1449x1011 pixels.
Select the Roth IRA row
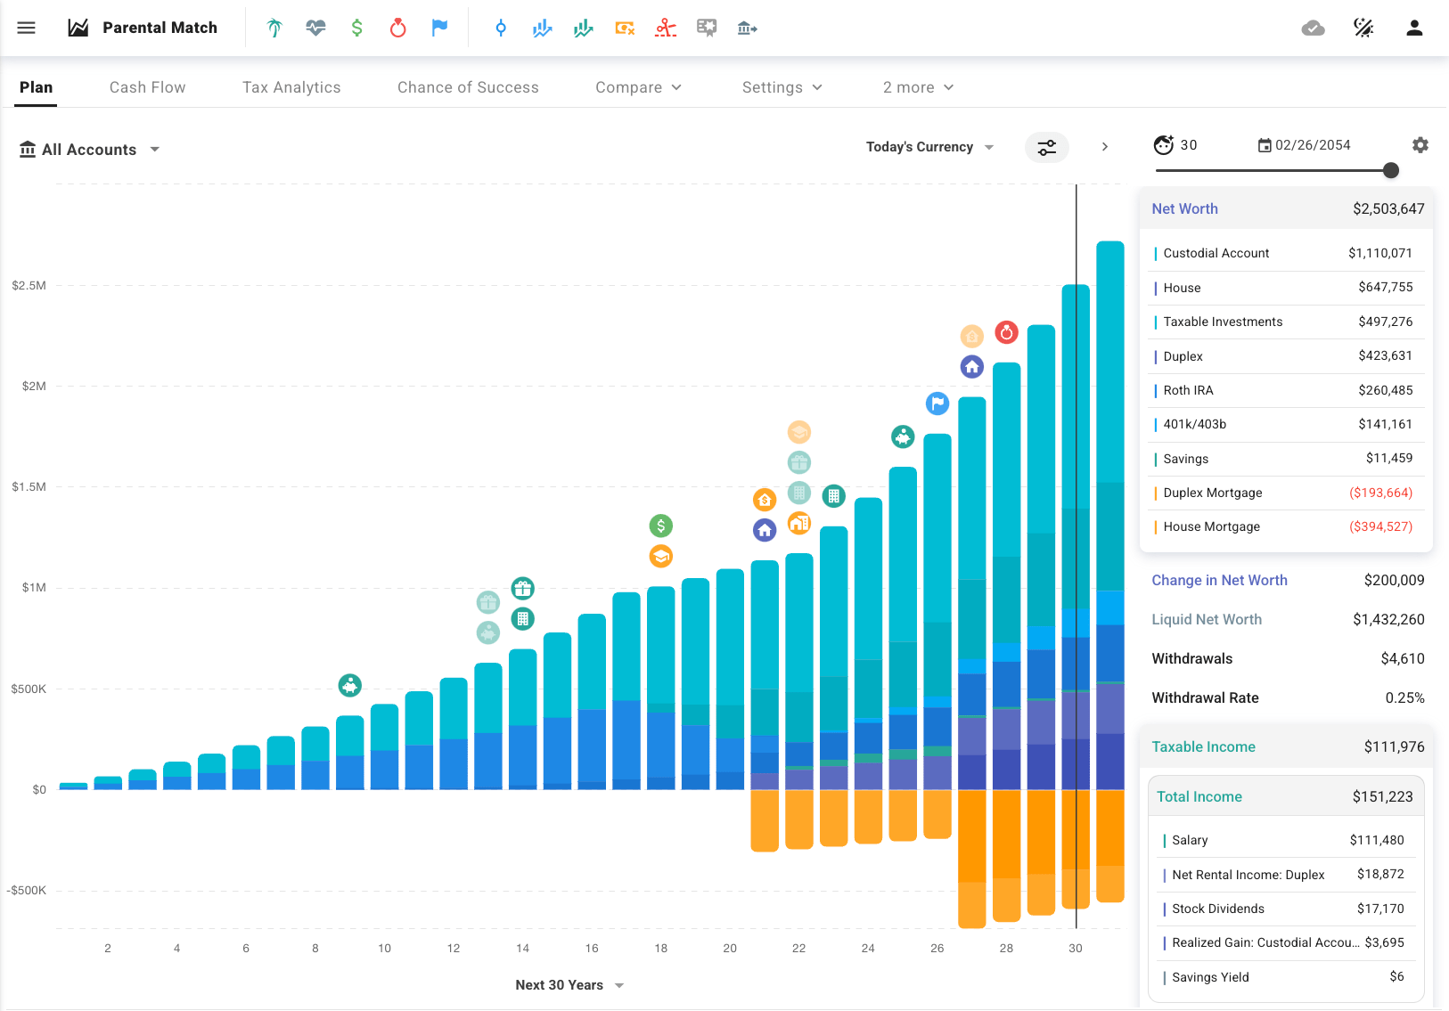click(1287, 390)
